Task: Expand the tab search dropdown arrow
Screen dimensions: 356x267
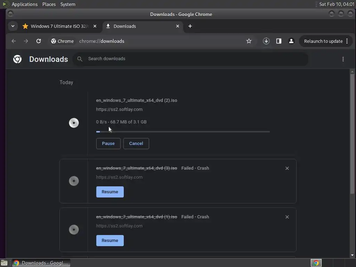Action: click(13, 26)
